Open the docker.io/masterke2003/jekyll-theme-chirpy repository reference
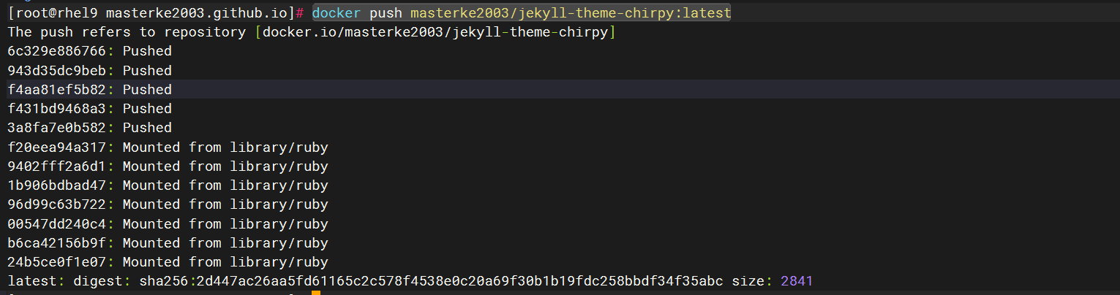1120x295 pixels. pos(435,32)
